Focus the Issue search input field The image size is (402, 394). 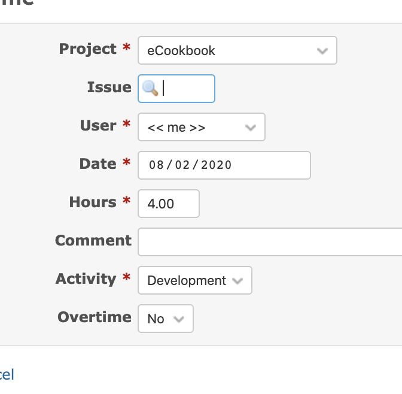point(176,89)
